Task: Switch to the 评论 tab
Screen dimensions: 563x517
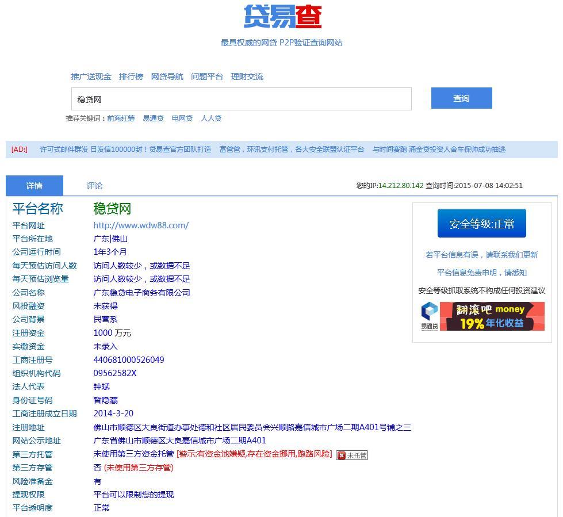Action: tap(94, 186)
